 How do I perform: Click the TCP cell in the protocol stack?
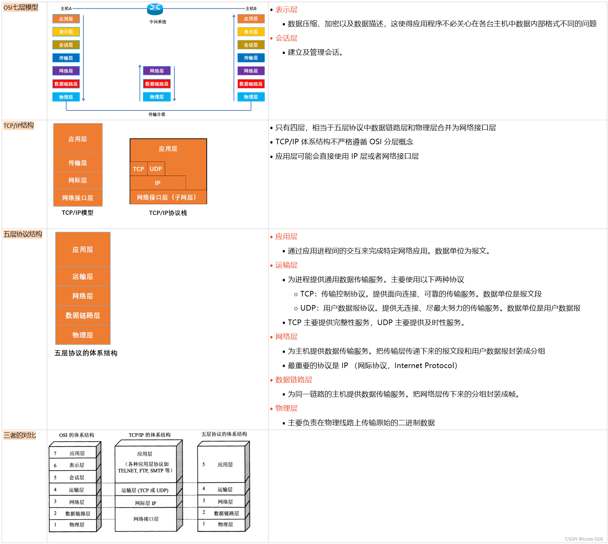[x=139, y=169]
